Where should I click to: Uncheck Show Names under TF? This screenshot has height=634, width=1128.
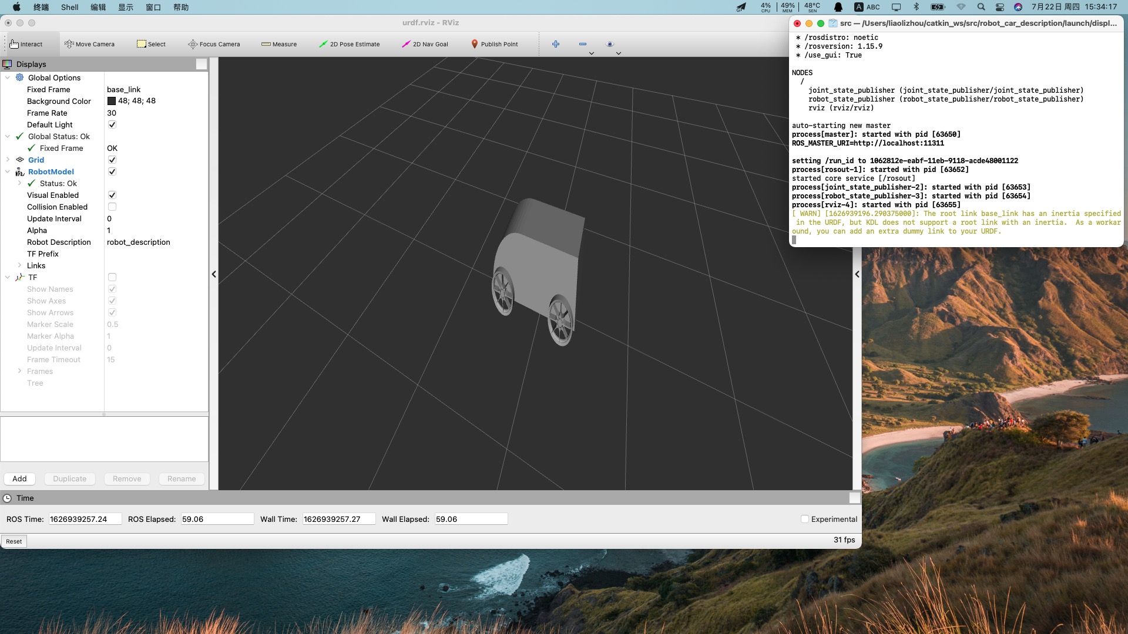click(112, 289)
